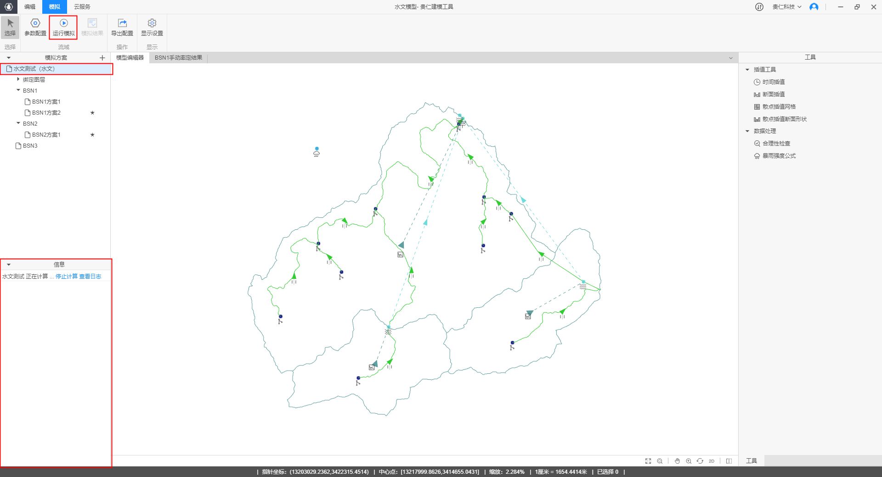Add new scheme with plus icon
The height and width of the screenshot is (477, 882).
pos(102,58)
